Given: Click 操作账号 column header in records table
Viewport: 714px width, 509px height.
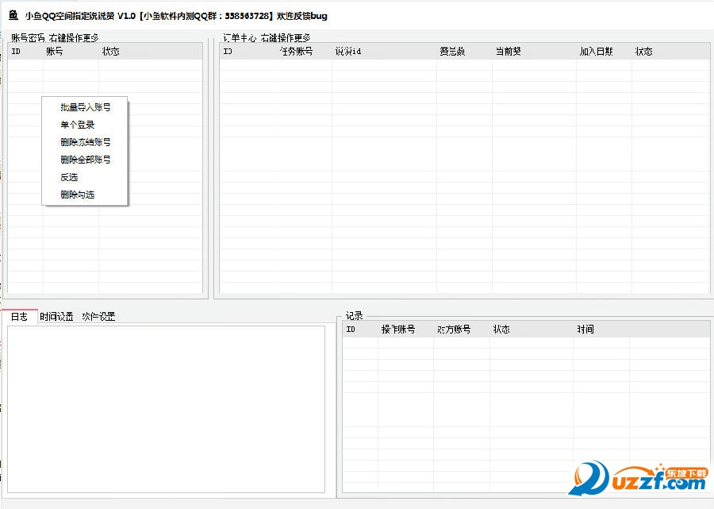Looking at the screenshot, I should [405, 329].
